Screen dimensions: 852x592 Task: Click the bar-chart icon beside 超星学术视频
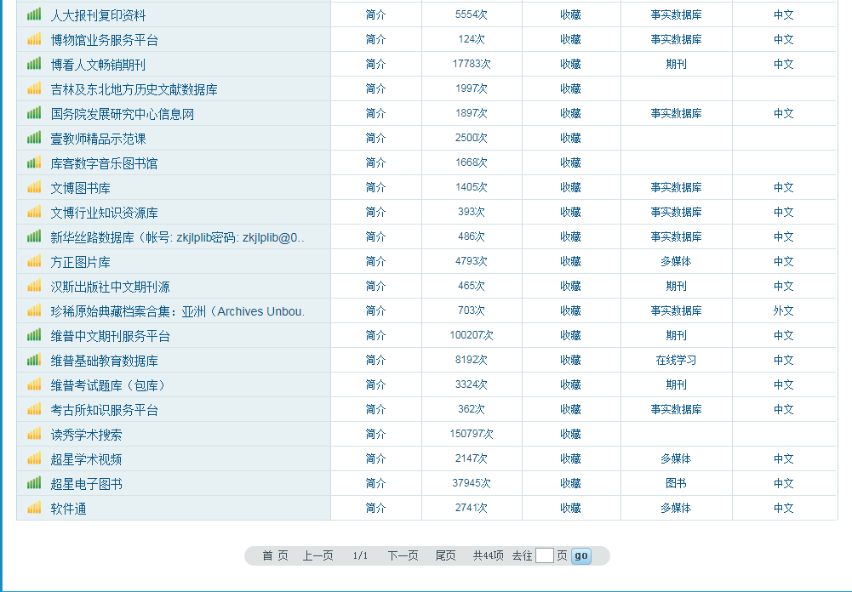coord(34,458)
